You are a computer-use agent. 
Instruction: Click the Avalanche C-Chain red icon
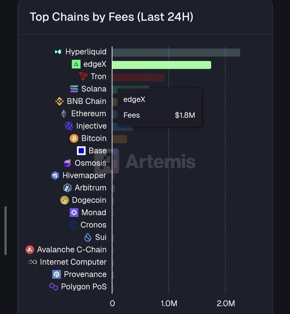(30, 250)
